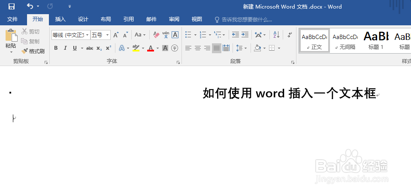
Task: Open the 字体 dialog launcher
Action: pyautogui.click(x=178, y=62)
